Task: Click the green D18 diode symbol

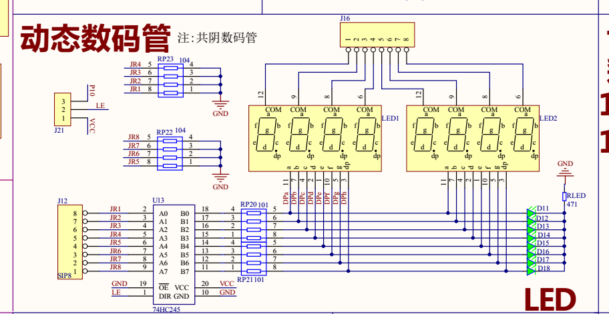Action: pyautogui.click(x=532, y=271)
